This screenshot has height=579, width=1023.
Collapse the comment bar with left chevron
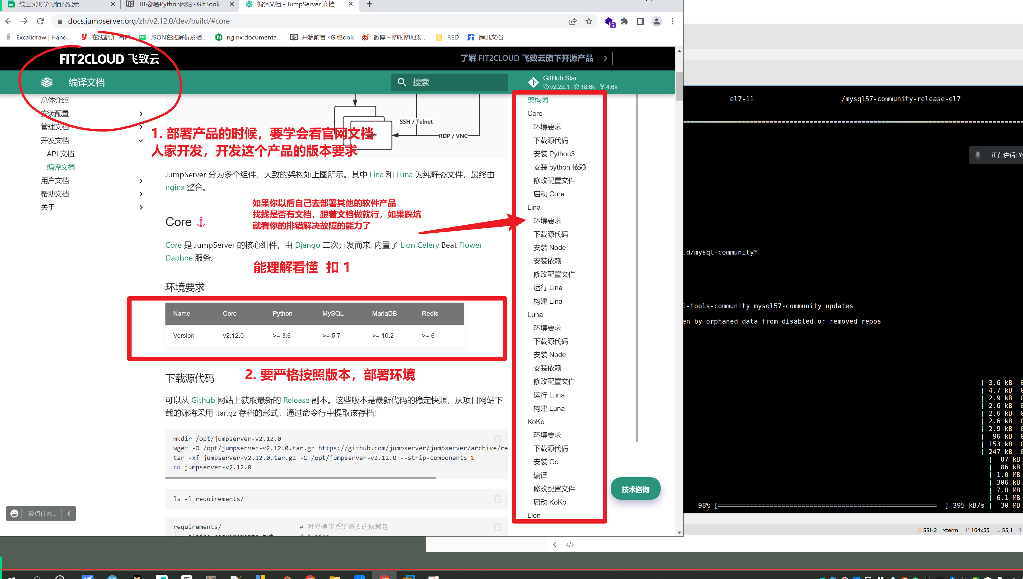69,513
